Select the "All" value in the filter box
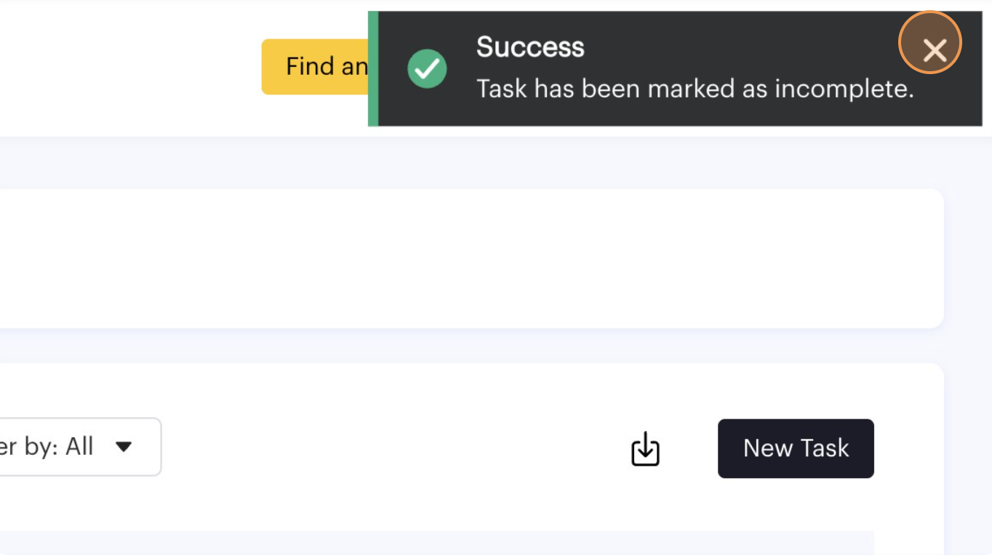The width and height of the screenshot is (992, 558). pos(79,447)
